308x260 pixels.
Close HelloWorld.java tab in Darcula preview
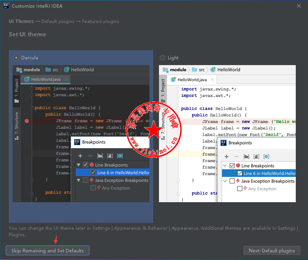(x=66, y=80)
